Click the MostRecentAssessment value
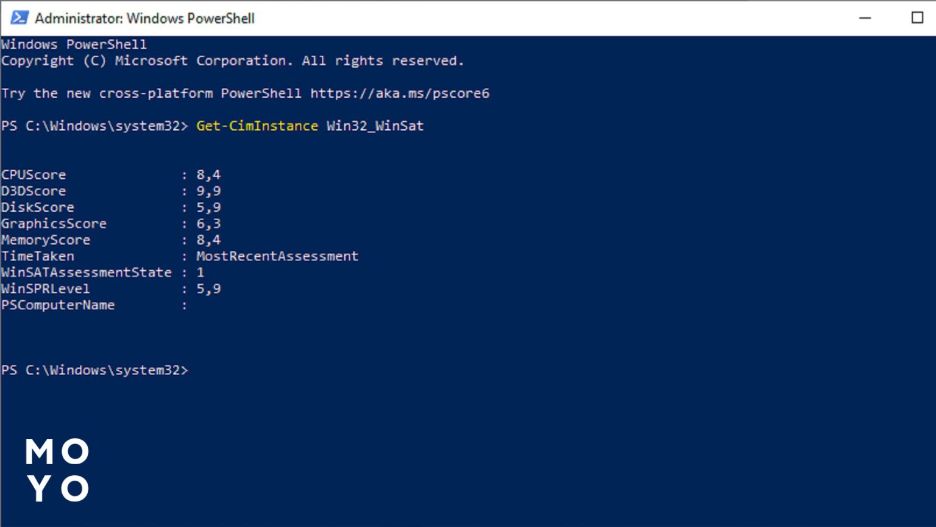The height and width of the screenshot is (527, 936). click(x=277, y=256)
